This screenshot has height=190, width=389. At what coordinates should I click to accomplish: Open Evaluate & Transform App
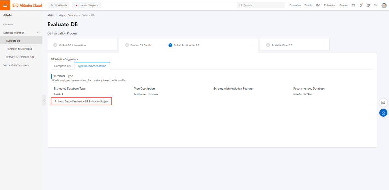point(21,57)
